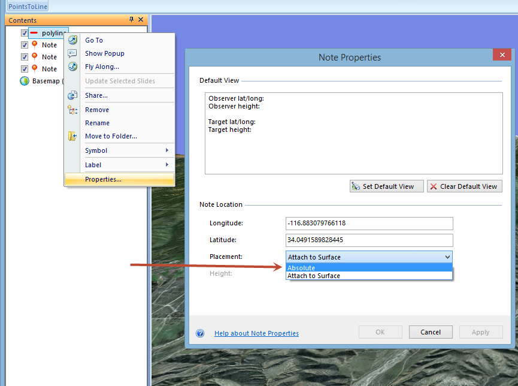The width and height of the screenshot is (518, 386).
Task: Choose Attach to Surface list option
Action: click(369, 276)
